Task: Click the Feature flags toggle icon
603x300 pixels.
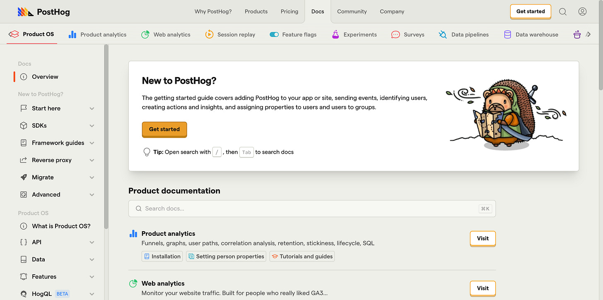Action: 274,34
